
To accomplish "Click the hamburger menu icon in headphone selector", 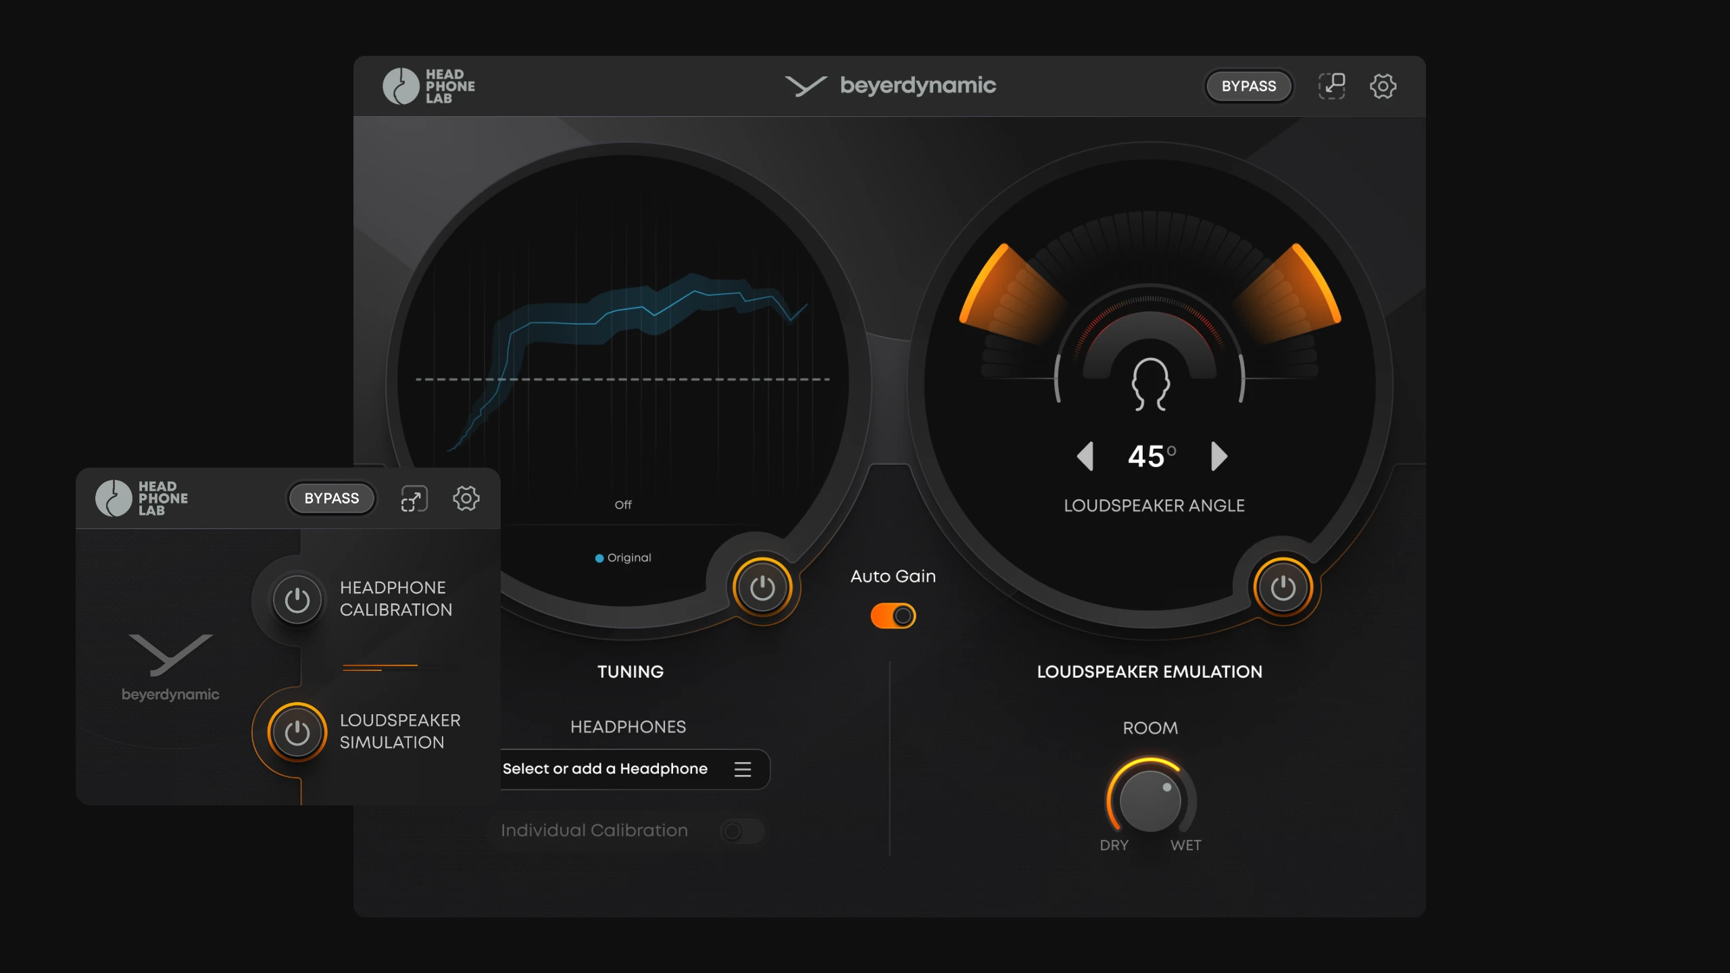I will (743, 769).
